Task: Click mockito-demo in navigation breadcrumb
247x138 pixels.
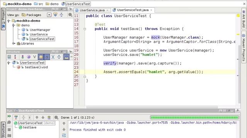Action: pyautogui.click(x=17, y=4)
